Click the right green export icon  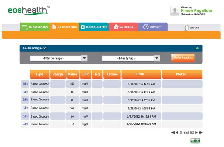point(198,140)
